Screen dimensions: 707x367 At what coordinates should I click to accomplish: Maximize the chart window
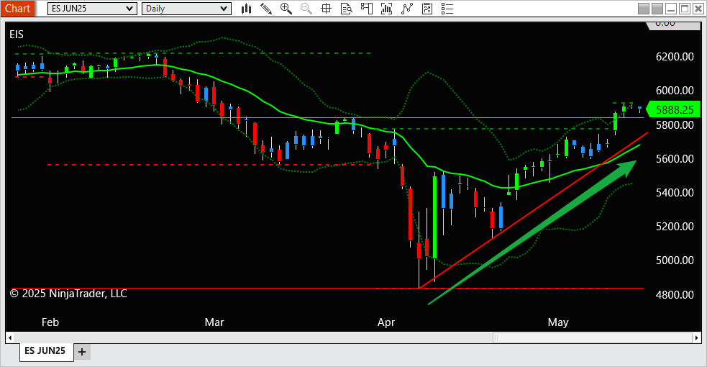(x=685, y=9)
